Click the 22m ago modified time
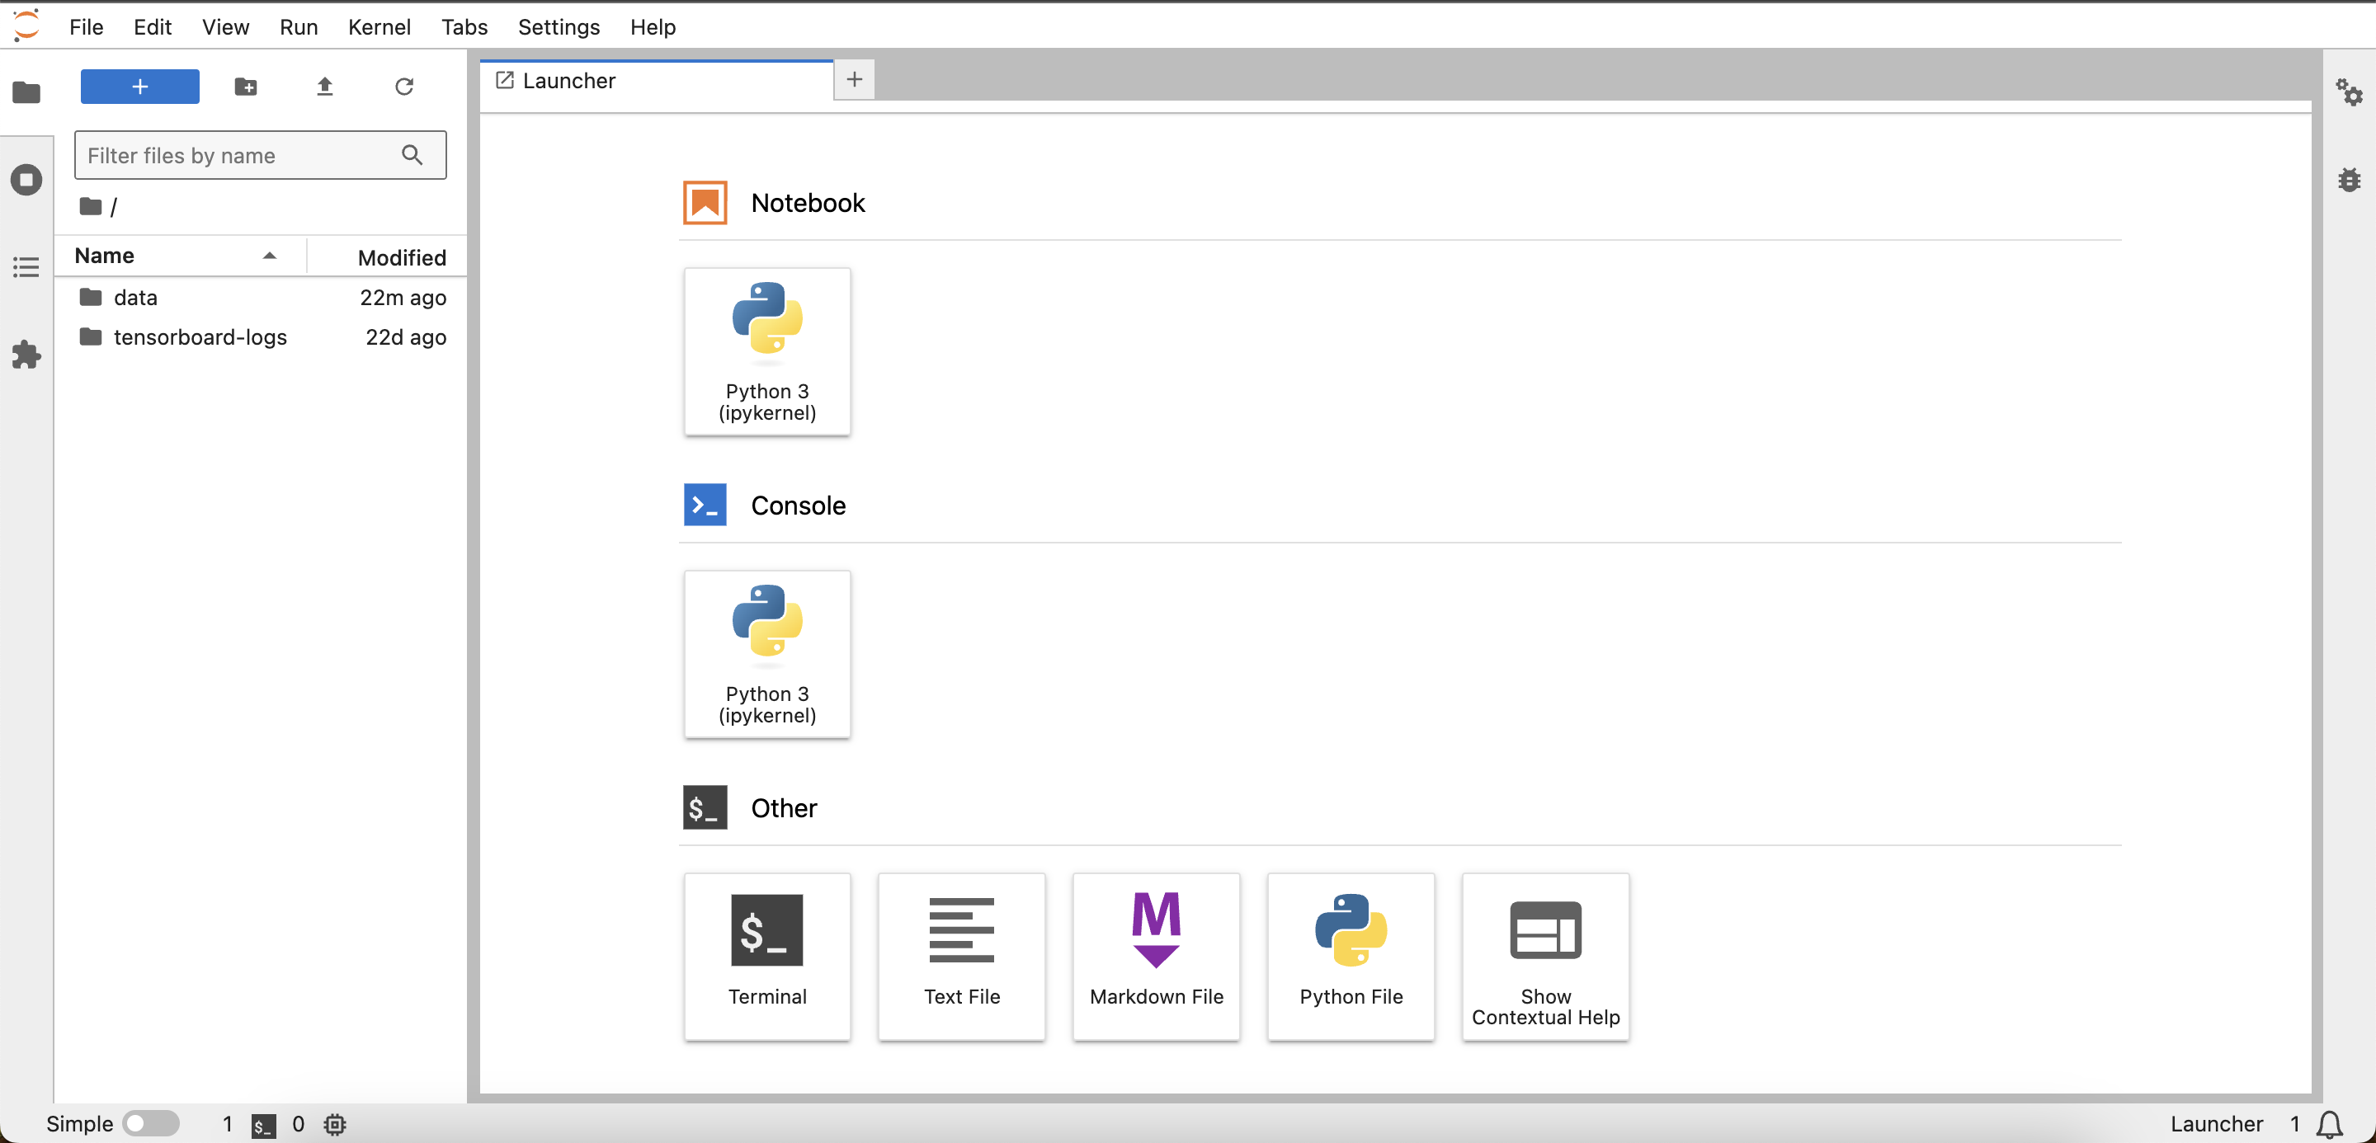This screenshot has width=2376, height=1143. pyautogui.click(x=403, y=297)
